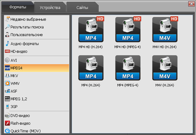
Task: Select the MP4 (H.264) format icon
Action: (91, 68)
